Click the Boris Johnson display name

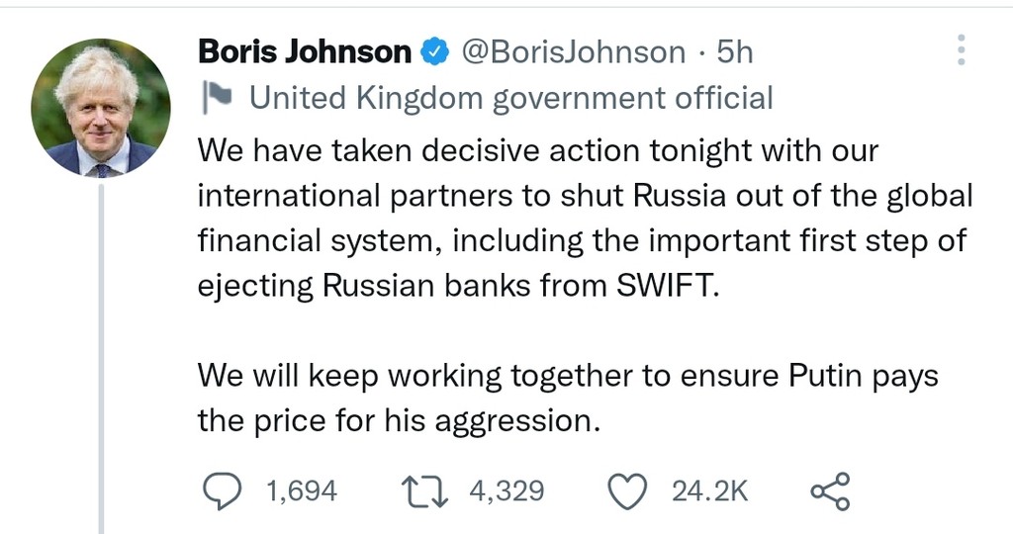click(x=305, y=51)
